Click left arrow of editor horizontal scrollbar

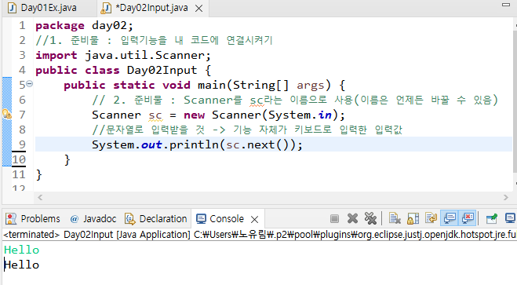(40, 198)
